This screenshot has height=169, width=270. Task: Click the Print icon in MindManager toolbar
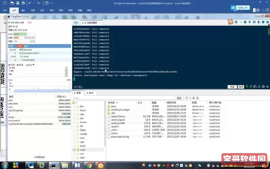23,3
